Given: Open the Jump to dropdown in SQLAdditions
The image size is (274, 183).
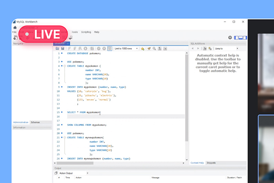Looking at the screenshot, I should pyautogui.click(x=225, y=48).
